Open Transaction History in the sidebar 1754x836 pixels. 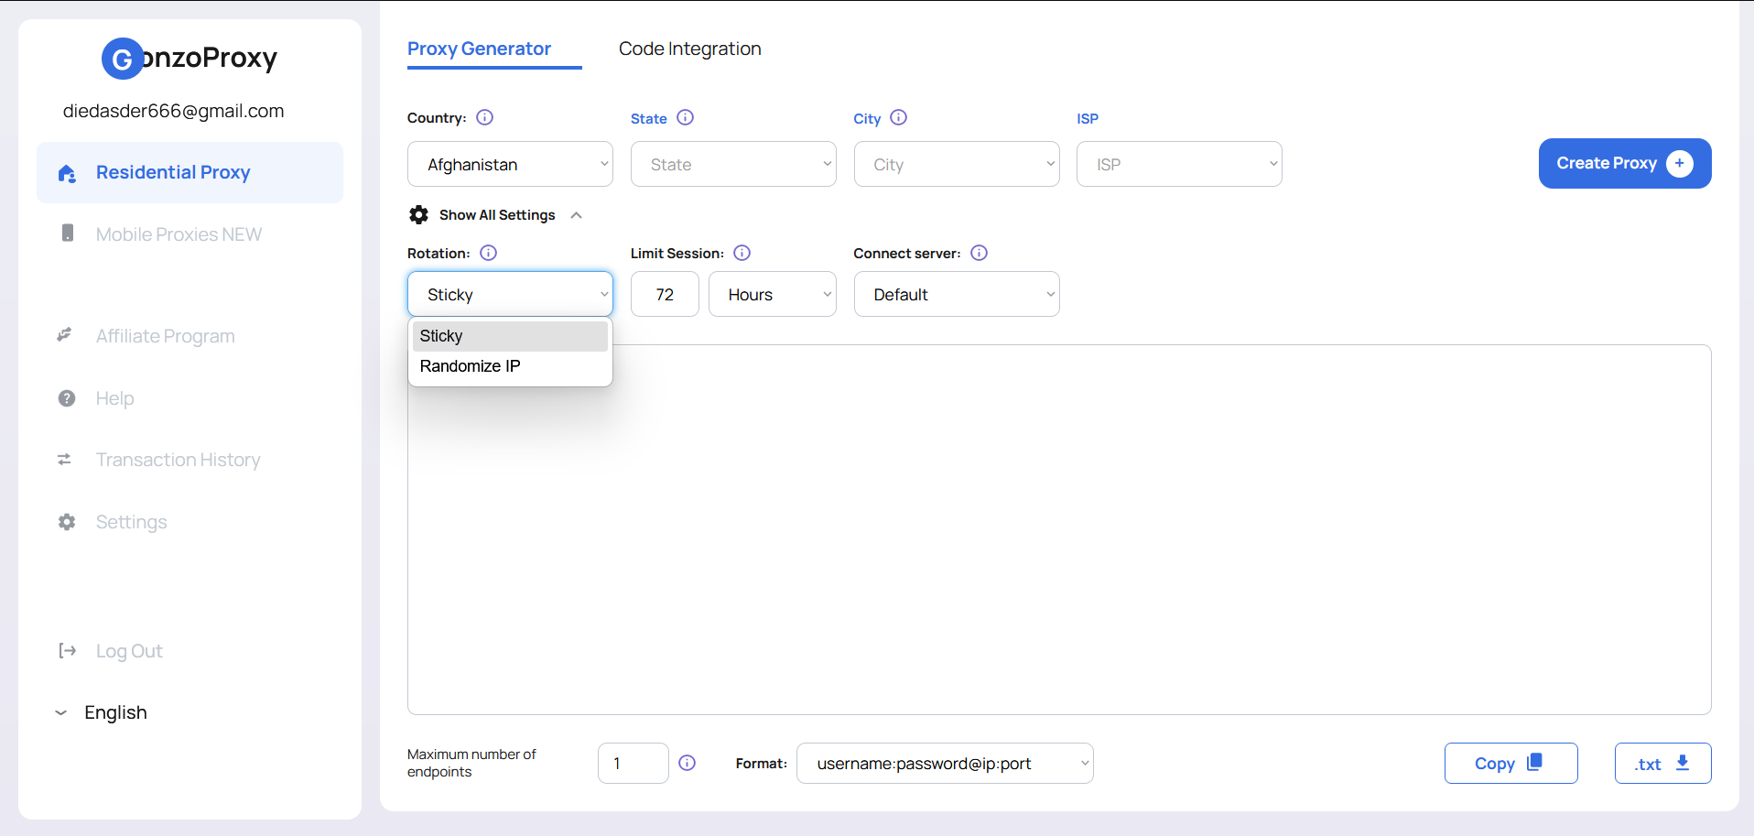(x=178, y=460)
